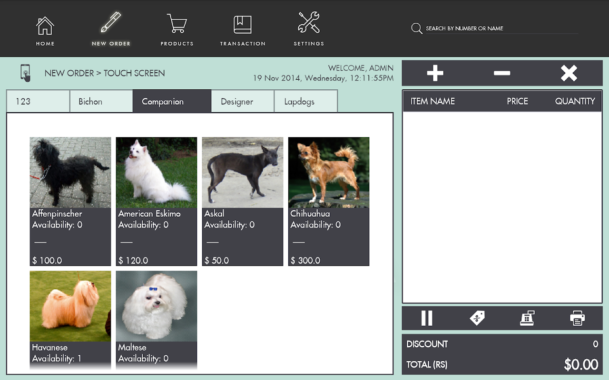Focus the Search by number or name field

pos(501,28)
